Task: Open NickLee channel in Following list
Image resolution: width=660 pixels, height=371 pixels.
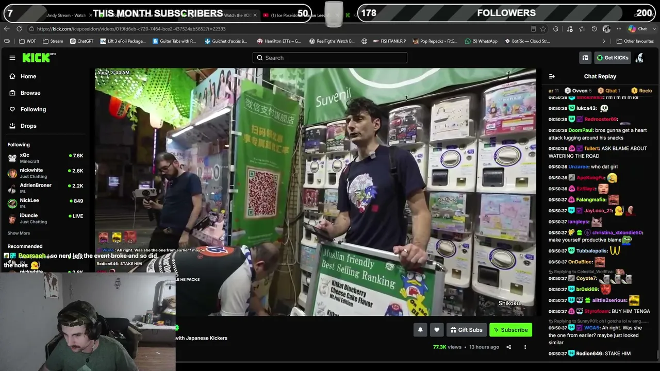Action: point(45,203)
